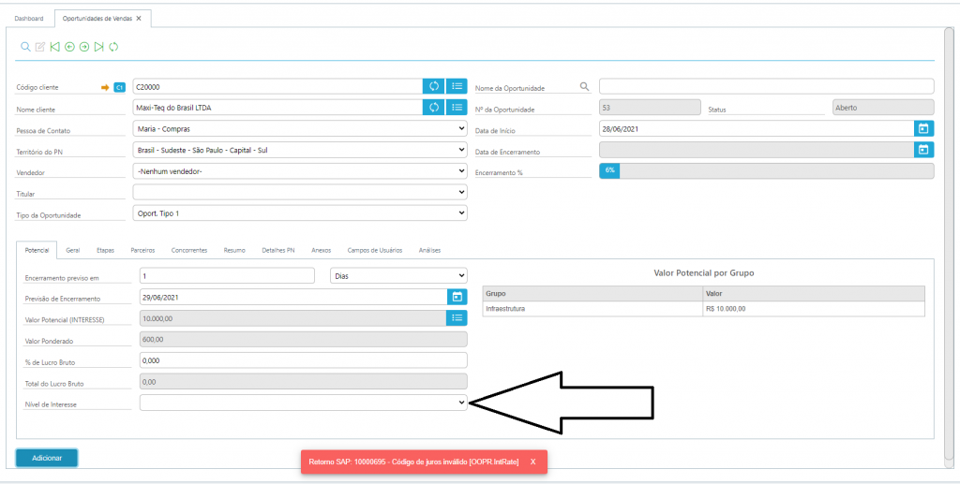Go to first record in toolbar
The width and height of the screenshot is (960, 484).
(x=54, y=46)
